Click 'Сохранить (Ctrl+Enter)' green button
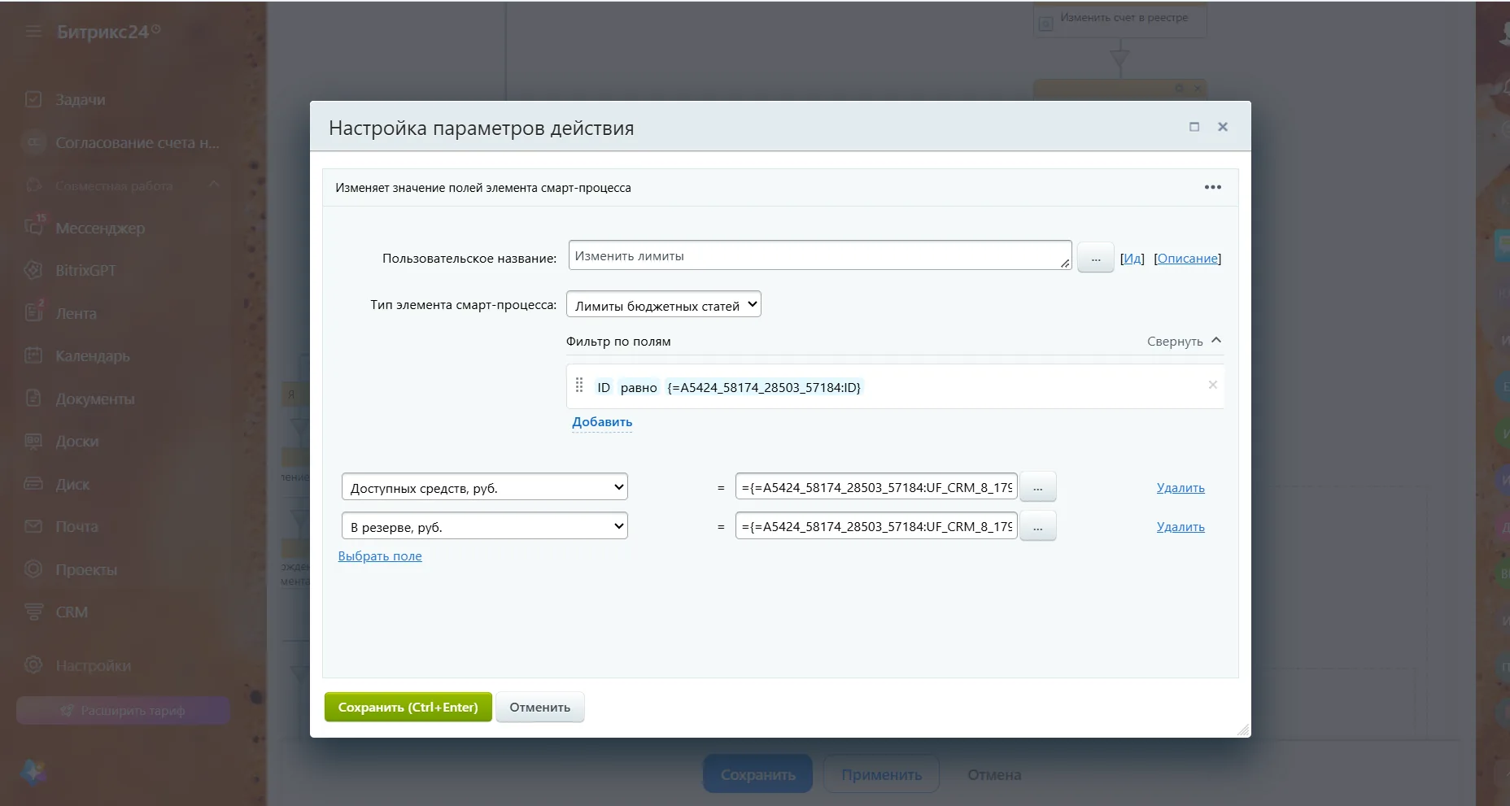Screen dimensions: 1510x806 408,707
